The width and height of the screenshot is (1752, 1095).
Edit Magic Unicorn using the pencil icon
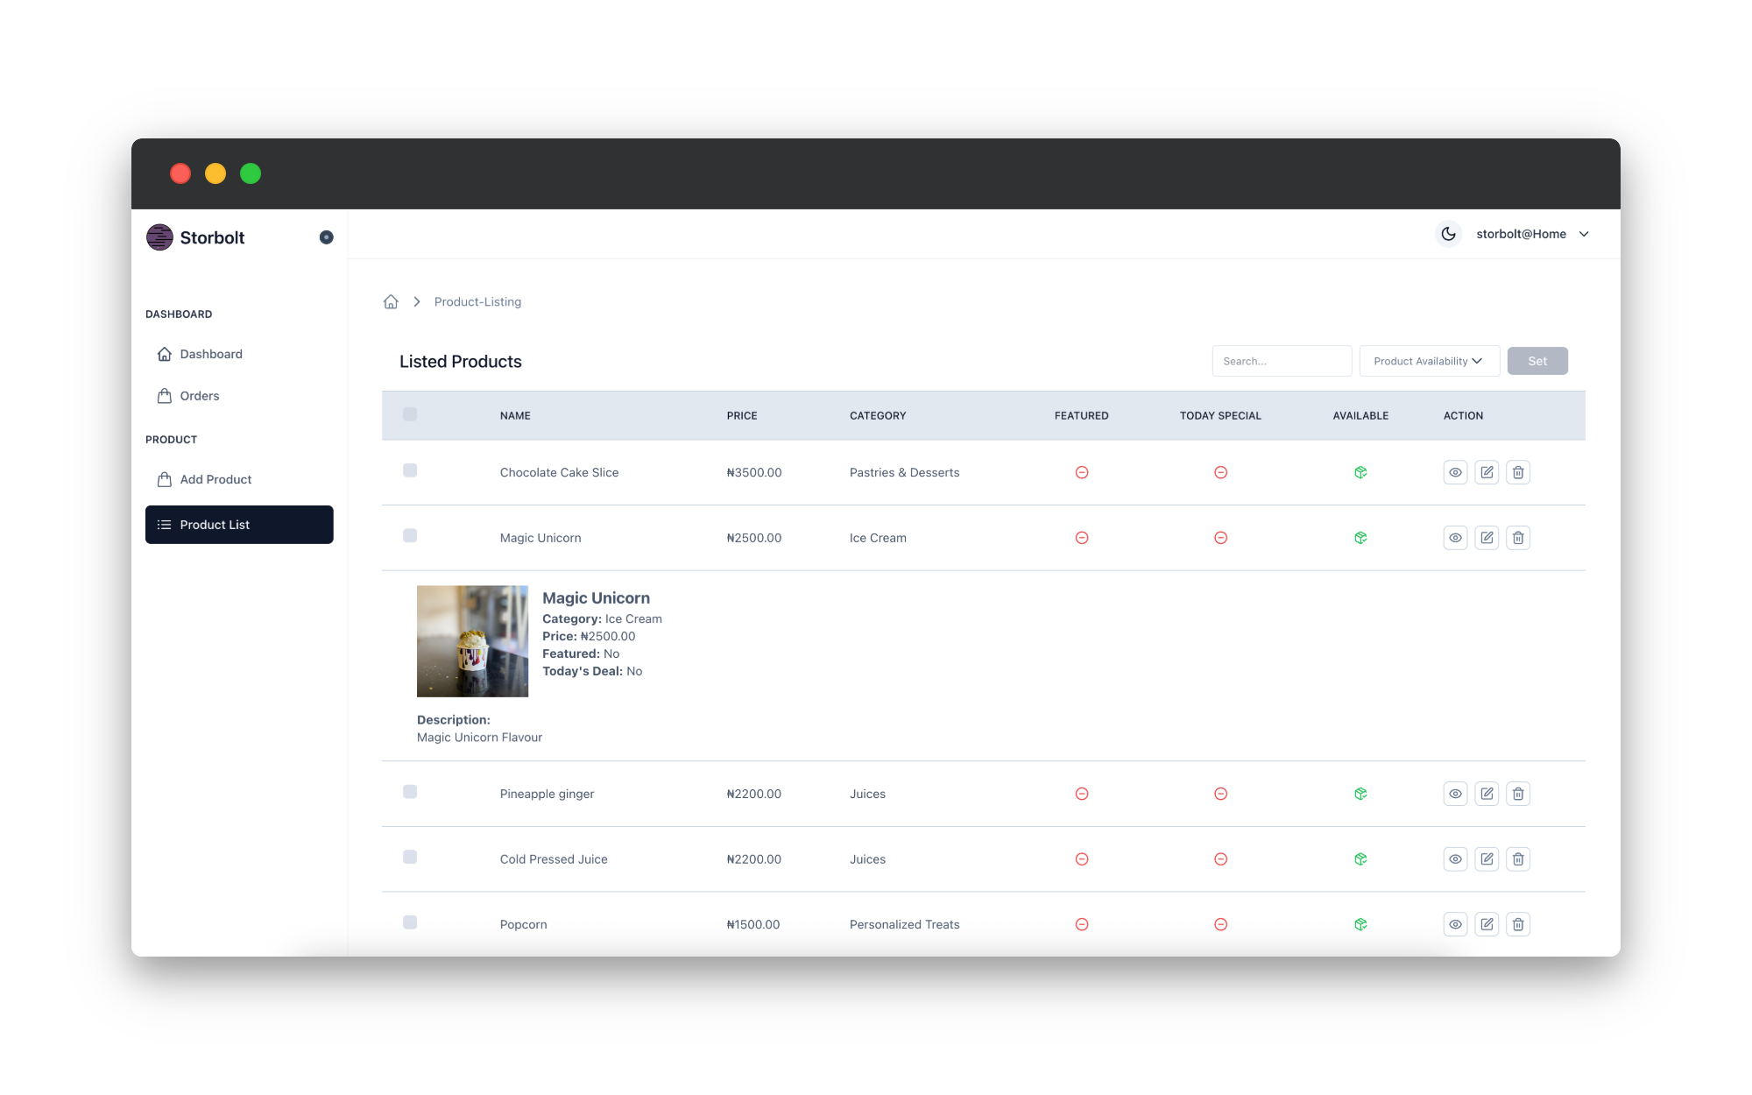pos(1487,537)
